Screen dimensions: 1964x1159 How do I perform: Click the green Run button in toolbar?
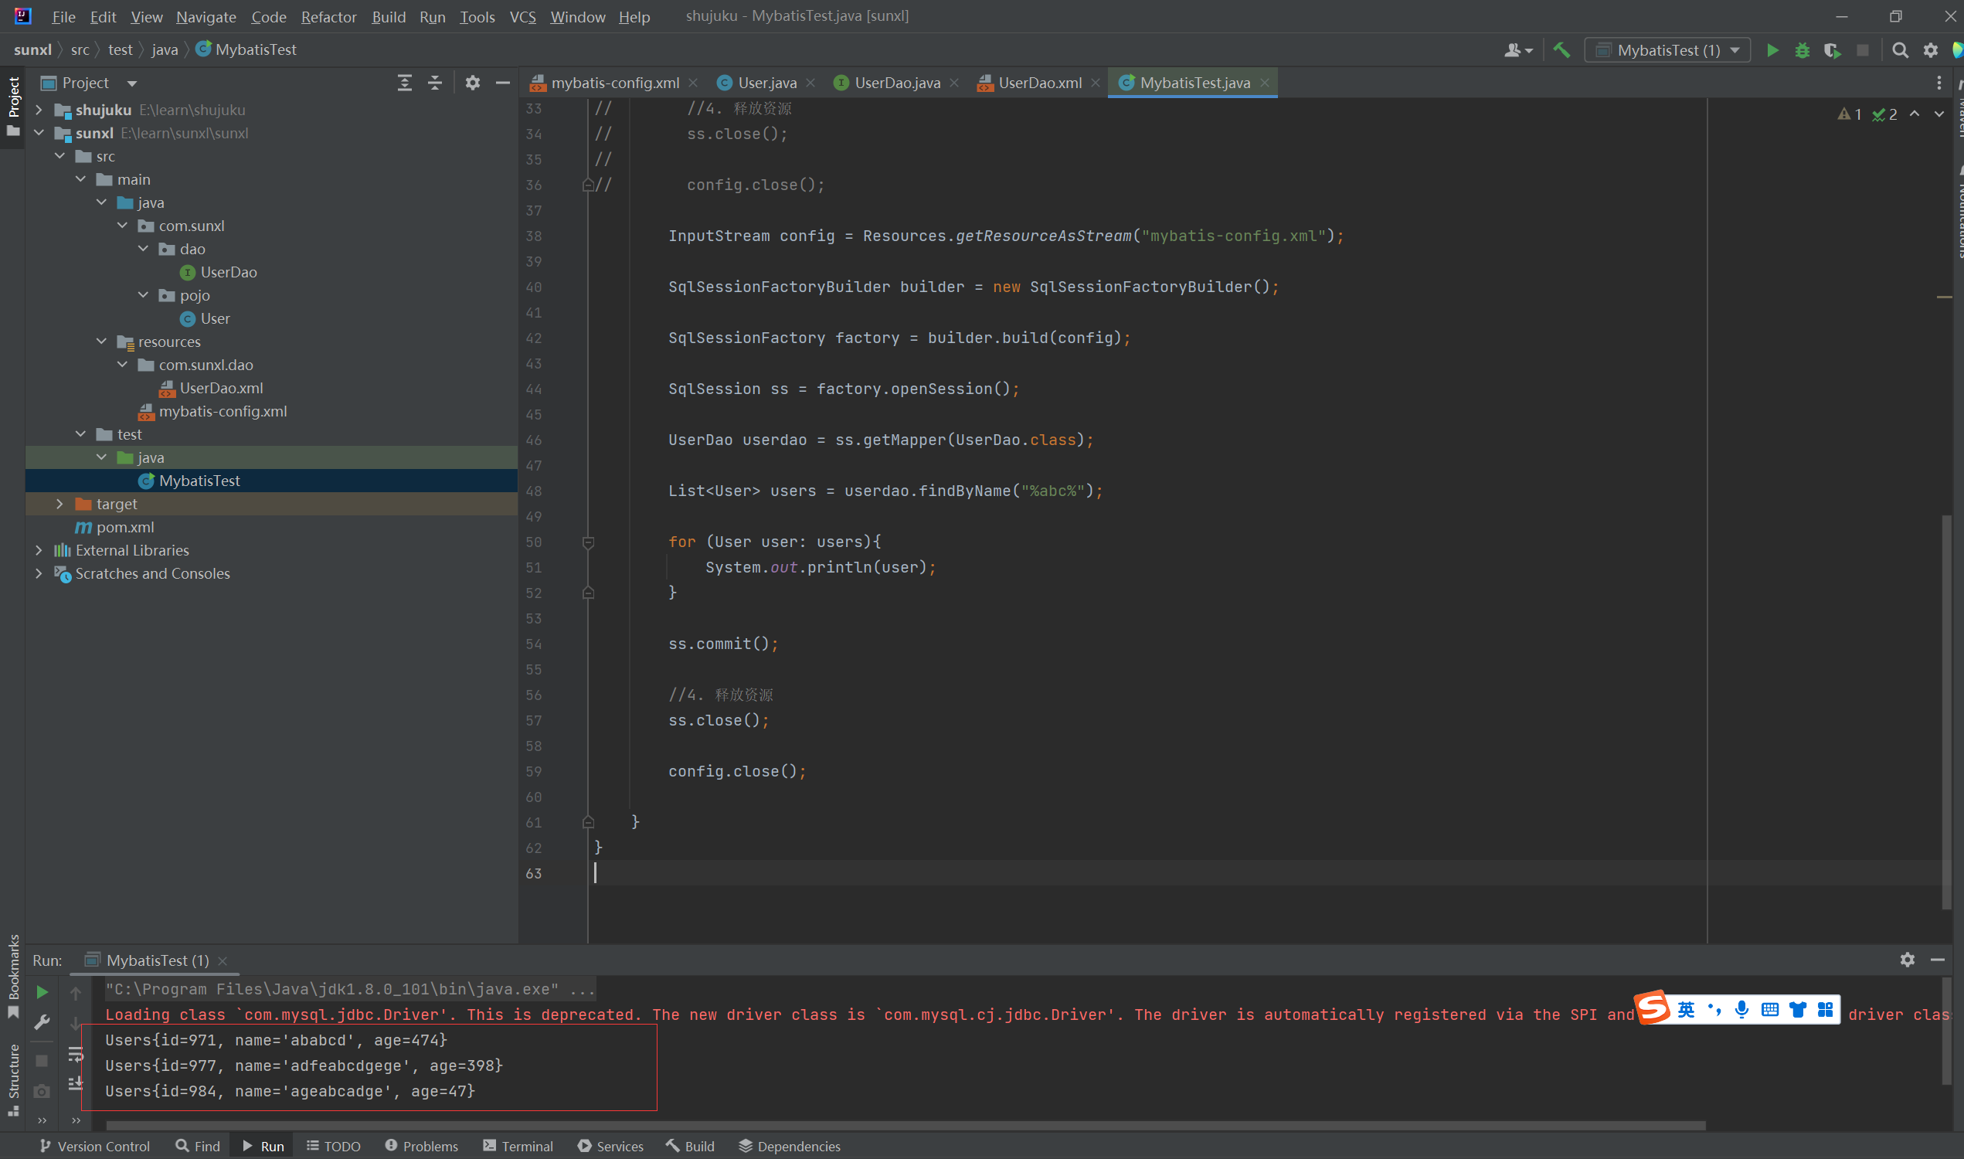click(x=1772, y=51)
